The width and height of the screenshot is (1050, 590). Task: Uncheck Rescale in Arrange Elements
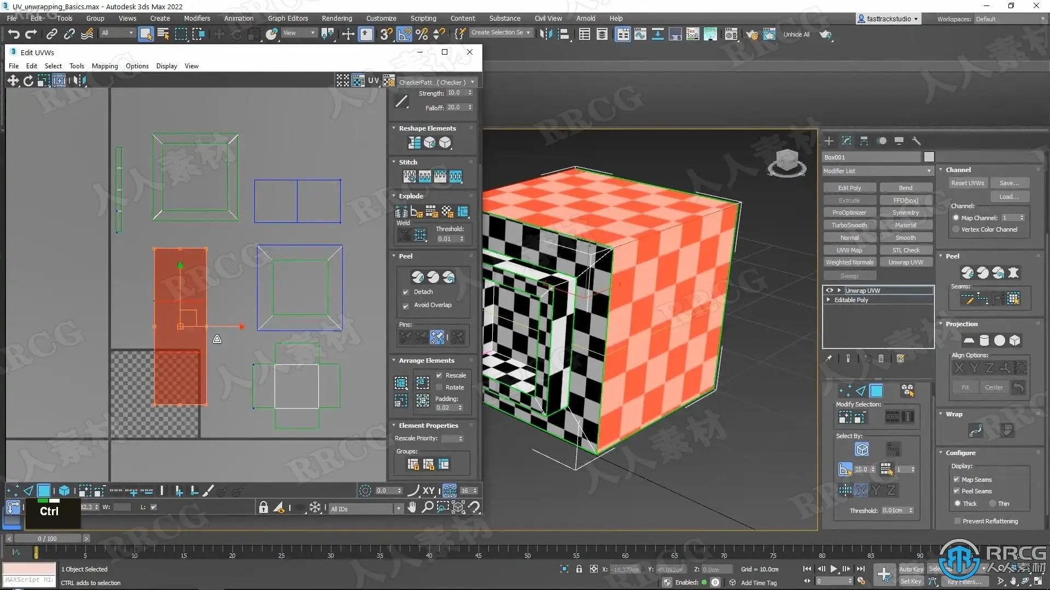pyautogui.click(x=439, y=375)
